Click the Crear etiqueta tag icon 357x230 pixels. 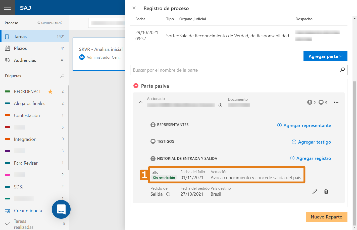[7, 211]
